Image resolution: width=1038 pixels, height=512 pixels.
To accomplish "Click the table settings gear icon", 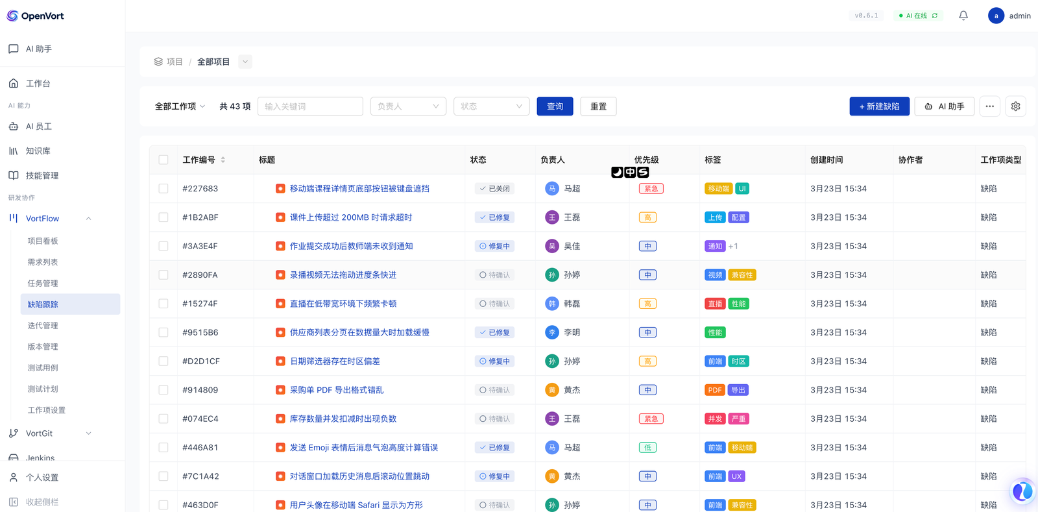I will coord(1015,106).
